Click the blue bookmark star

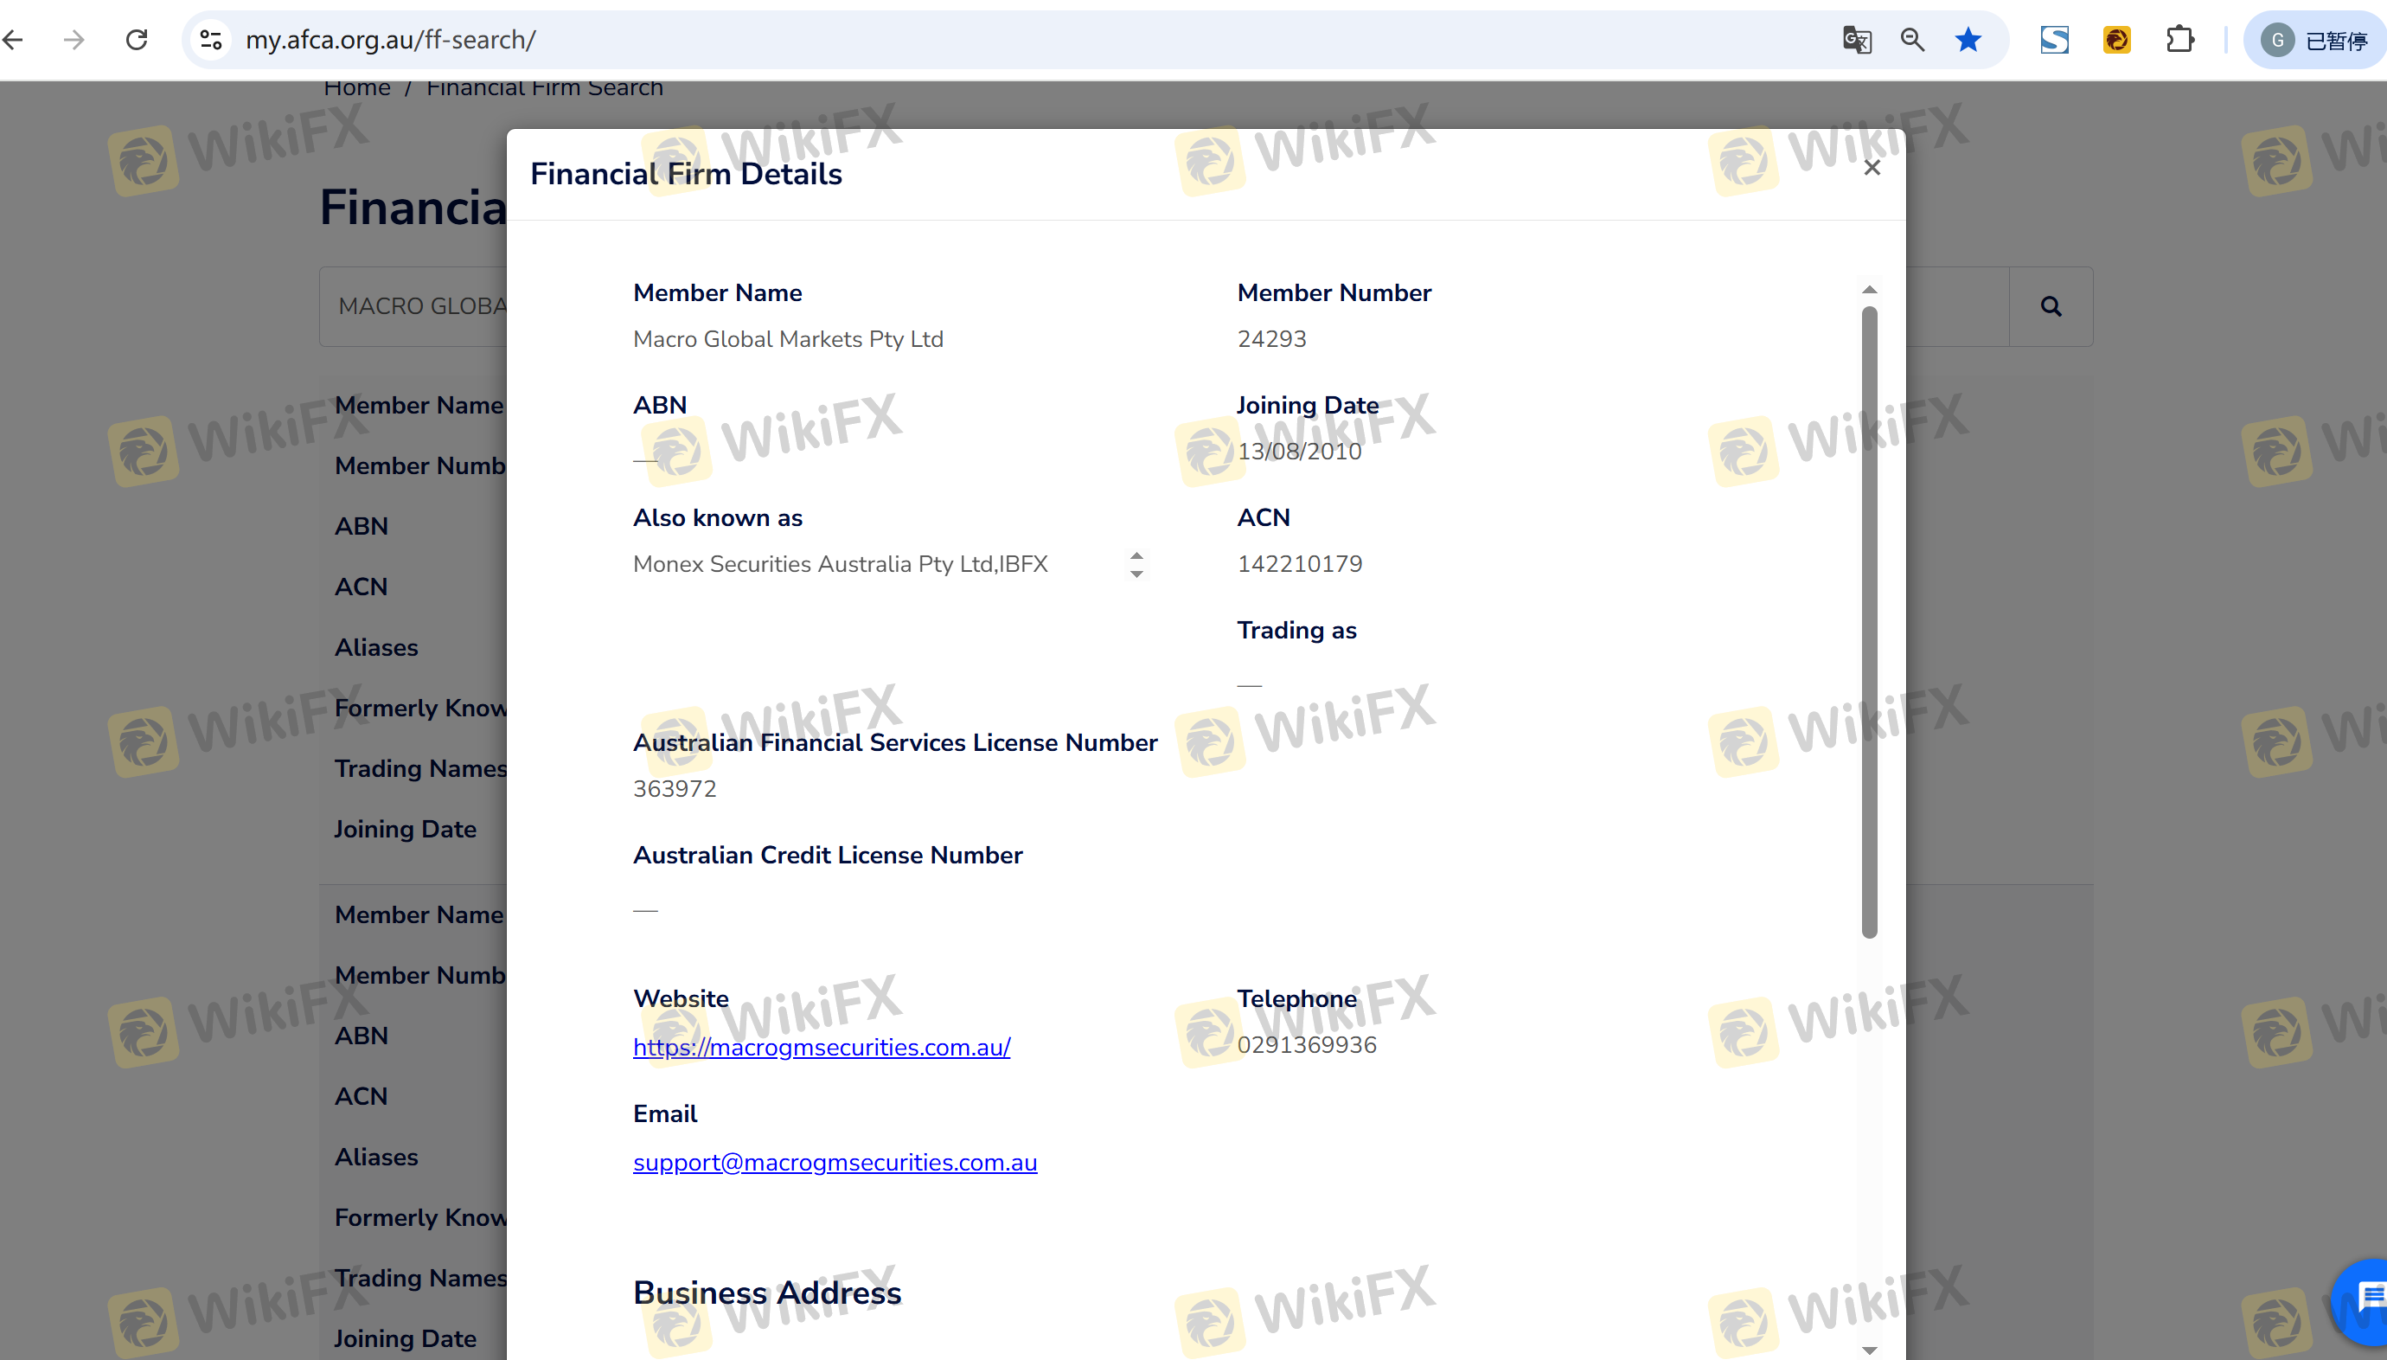1968,39
